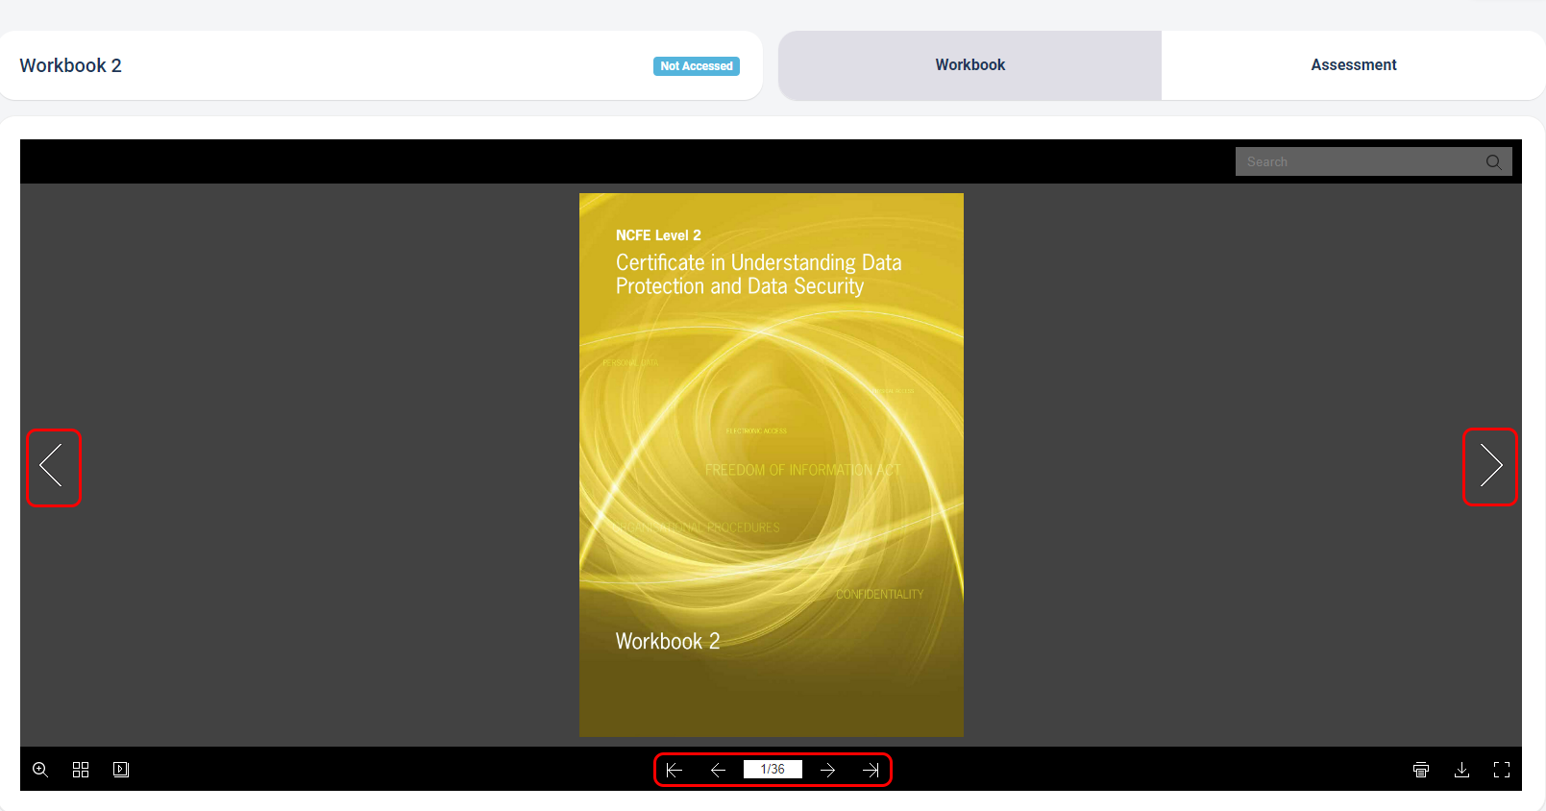Click the search magnifier icon
Viewport: 1546px width, 811px height.
1493,161
